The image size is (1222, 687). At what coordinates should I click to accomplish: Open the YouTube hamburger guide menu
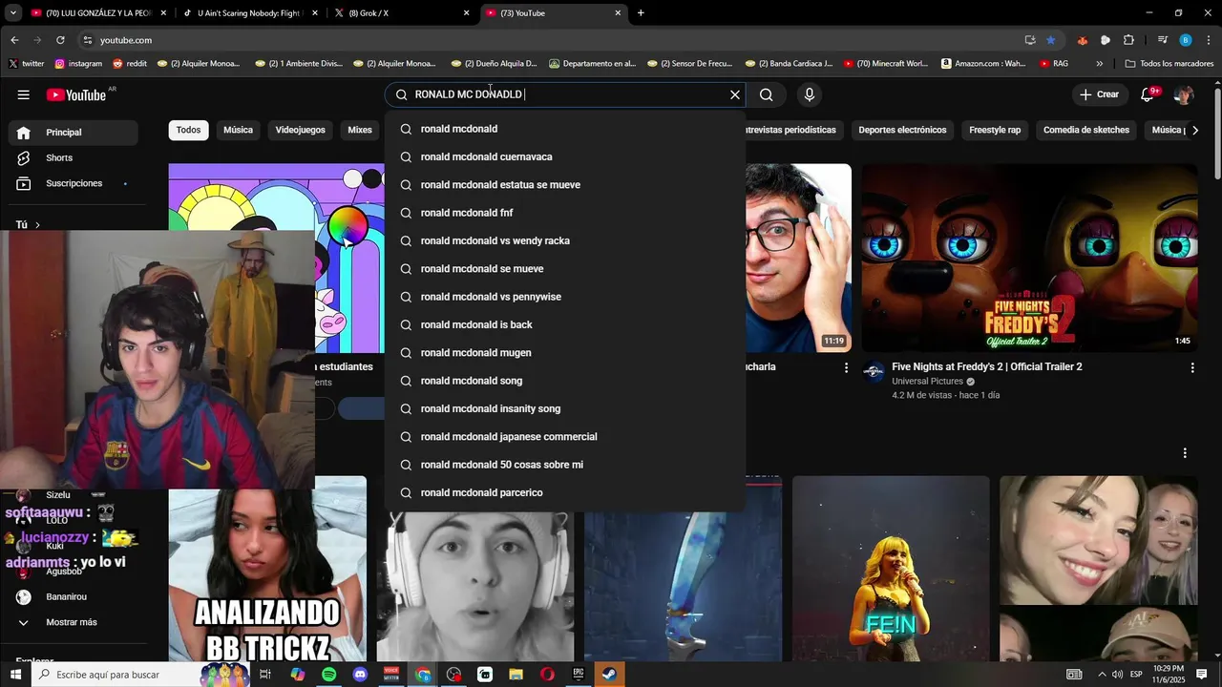(x=23, y=94)
